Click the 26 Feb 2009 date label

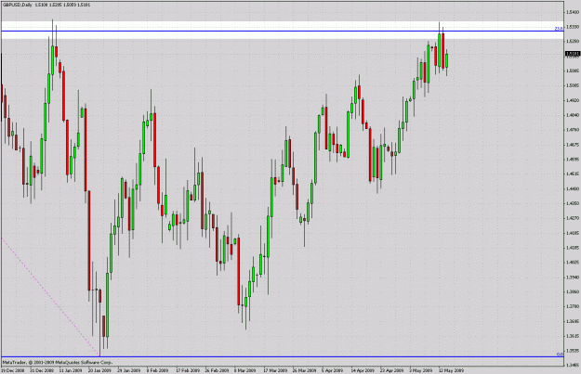pyautogui.click(x=217, y=370)
